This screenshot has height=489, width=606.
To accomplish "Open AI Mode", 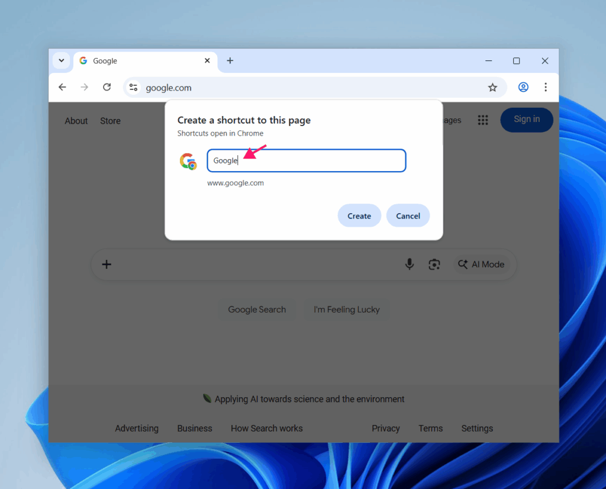I will [481, 265].
